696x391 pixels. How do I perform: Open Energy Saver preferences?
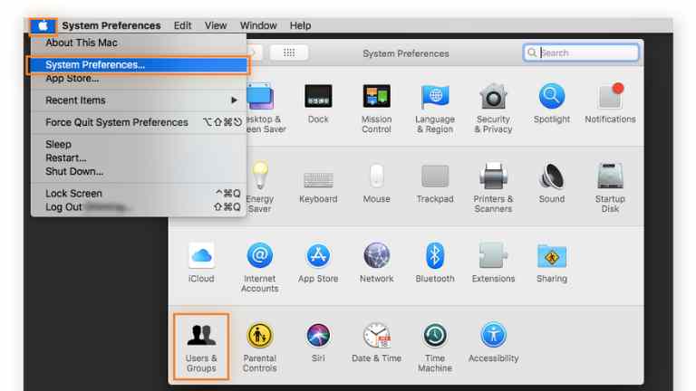click(260, 188)
